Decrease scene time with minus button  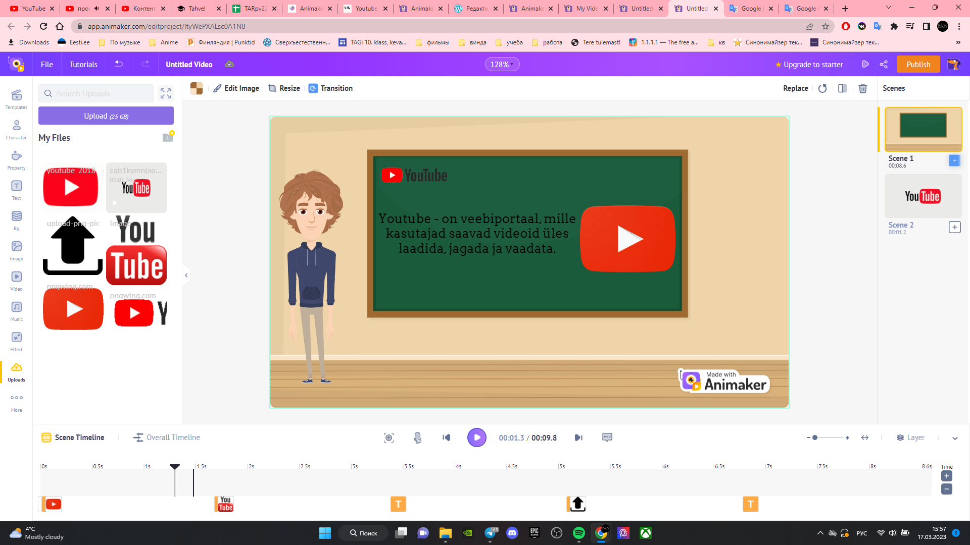947,489
